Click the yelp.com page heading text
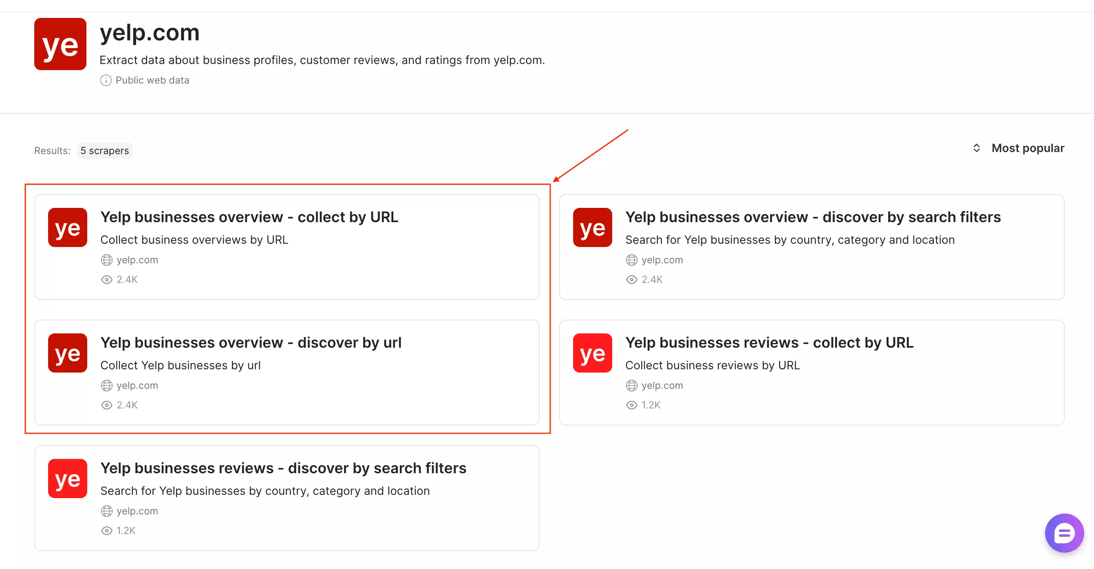This screenshot has height=569, width=1094. click(x=150, y=32)
